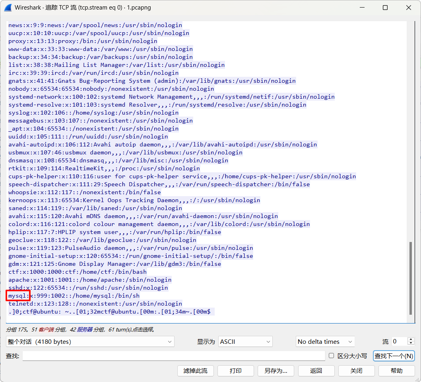Decrease the 流 stream number with down arrow
This screenshot has width=421, height=382.
(411, 344)
